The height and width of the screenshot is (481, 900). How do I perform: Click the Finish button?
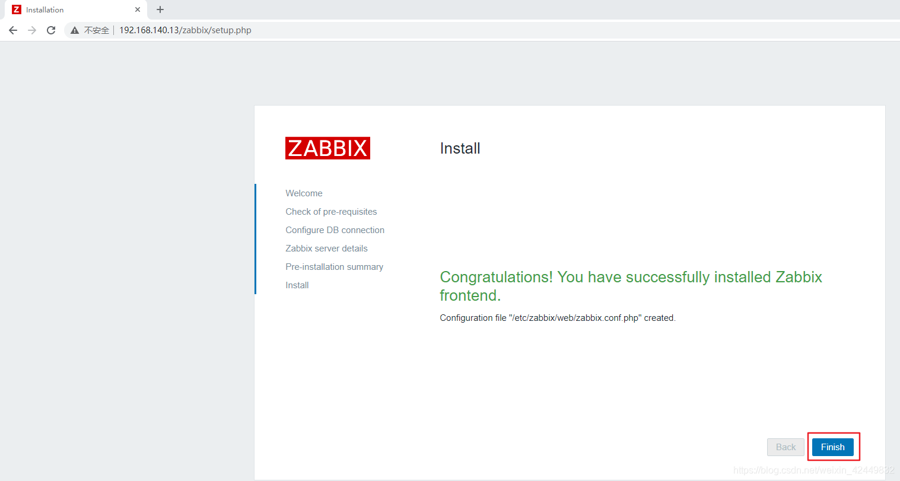click(832, 447)
